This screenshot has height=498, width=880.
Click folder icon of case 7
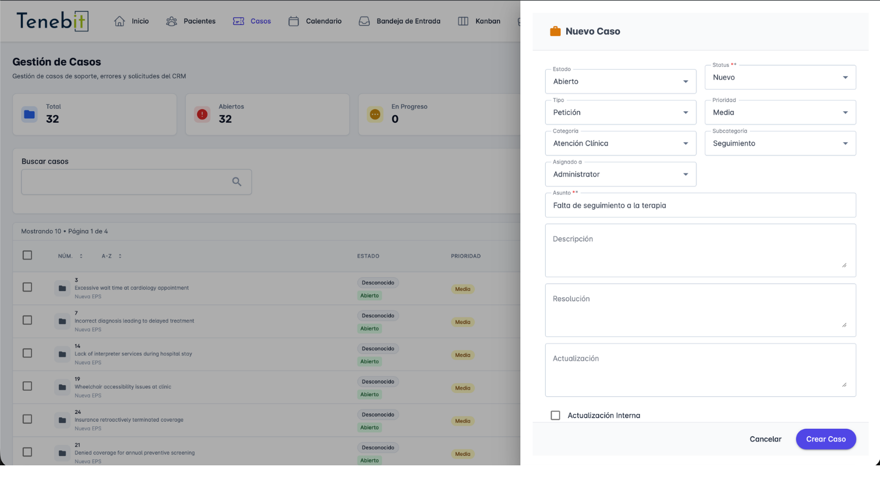(x=62, y=321)
